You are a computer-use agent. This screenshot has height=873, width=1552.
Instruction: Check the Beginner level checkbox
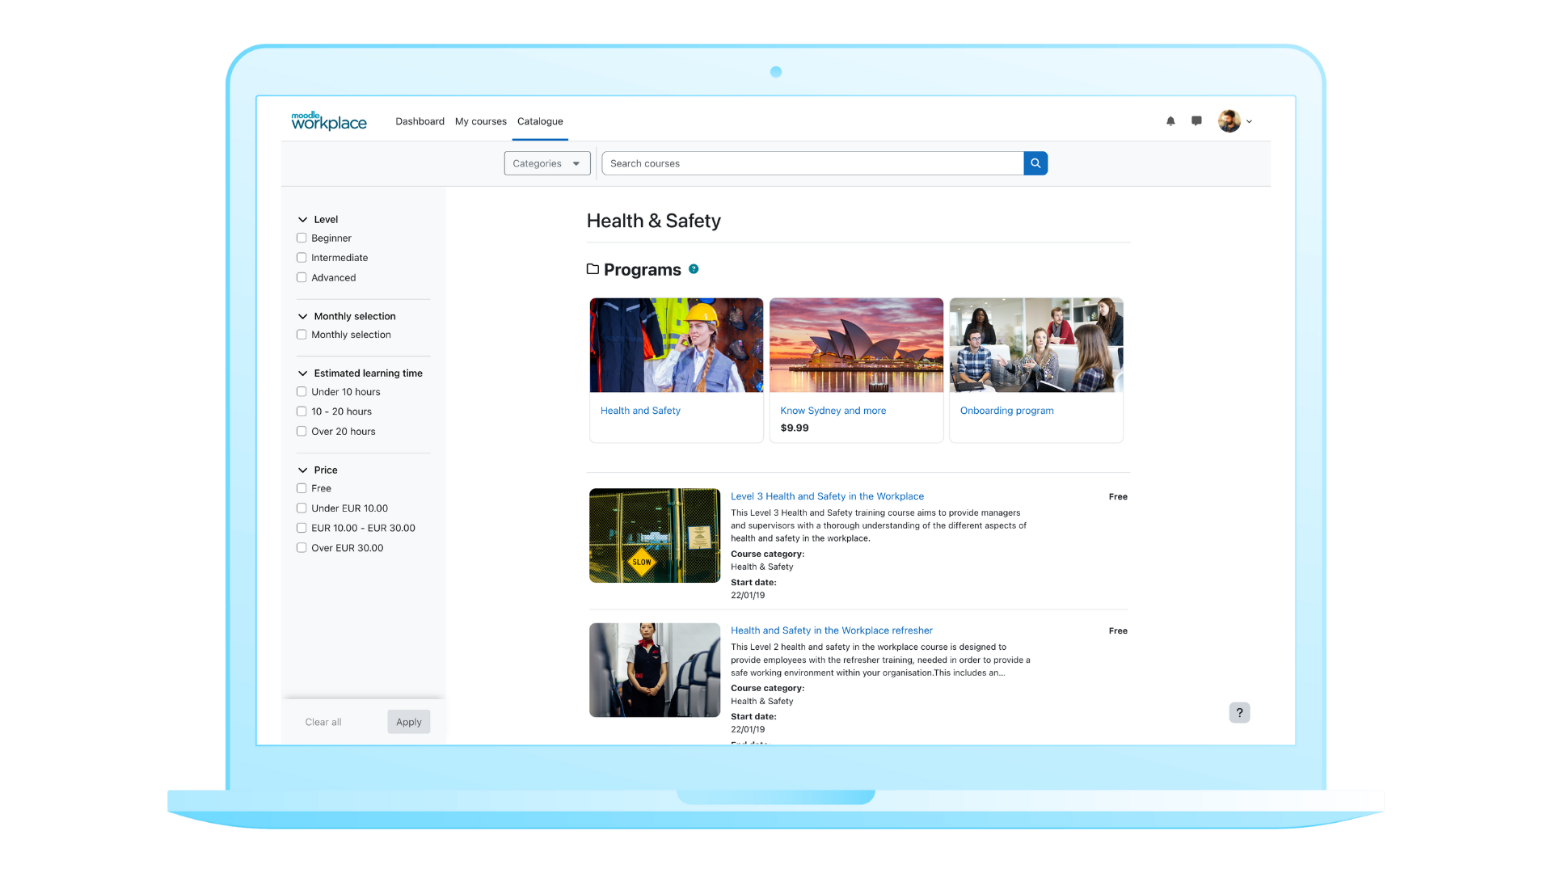click(x=302, y=238)
